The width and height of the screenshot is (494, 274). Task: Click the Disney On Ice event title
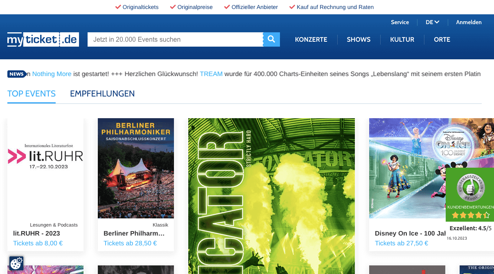pos(410,234)
